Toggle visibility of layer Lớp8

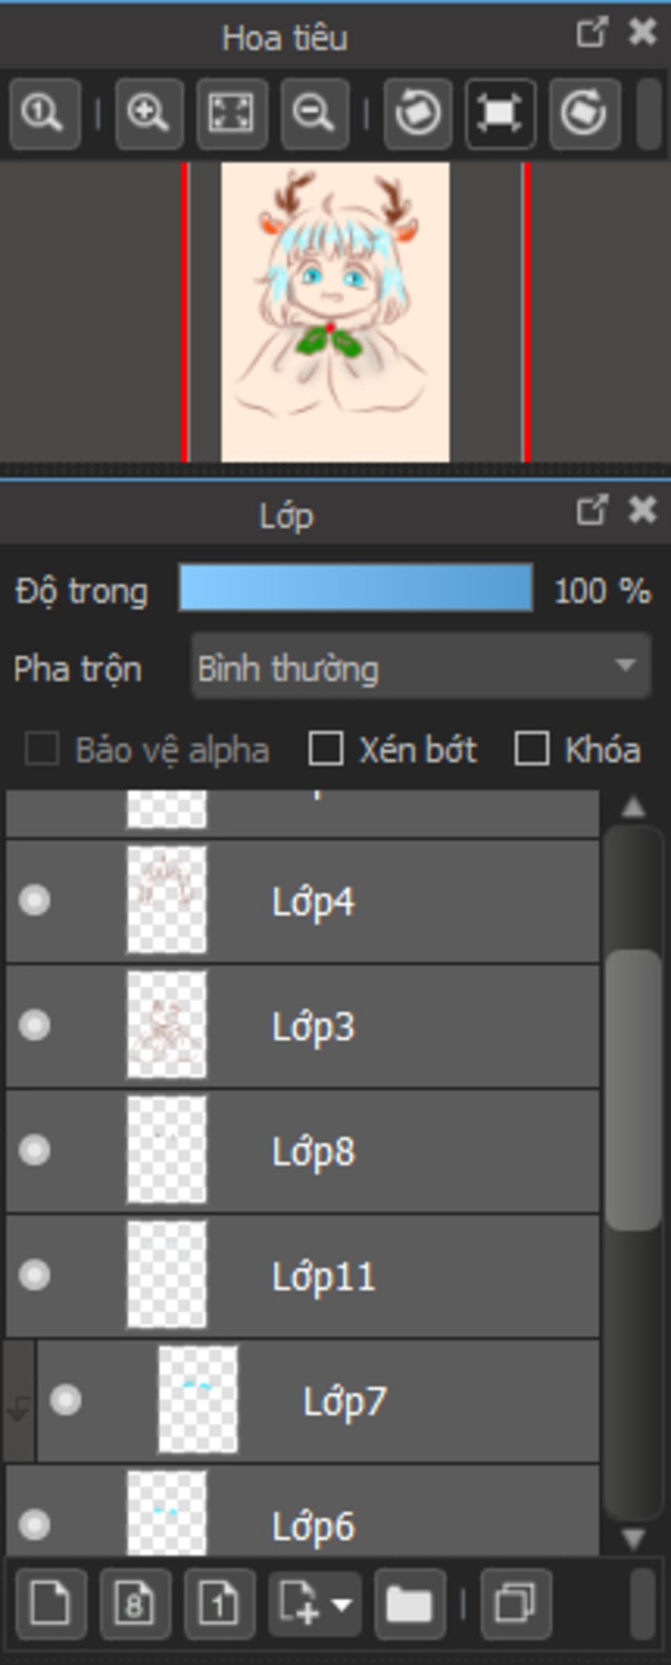click(35, 1150)
